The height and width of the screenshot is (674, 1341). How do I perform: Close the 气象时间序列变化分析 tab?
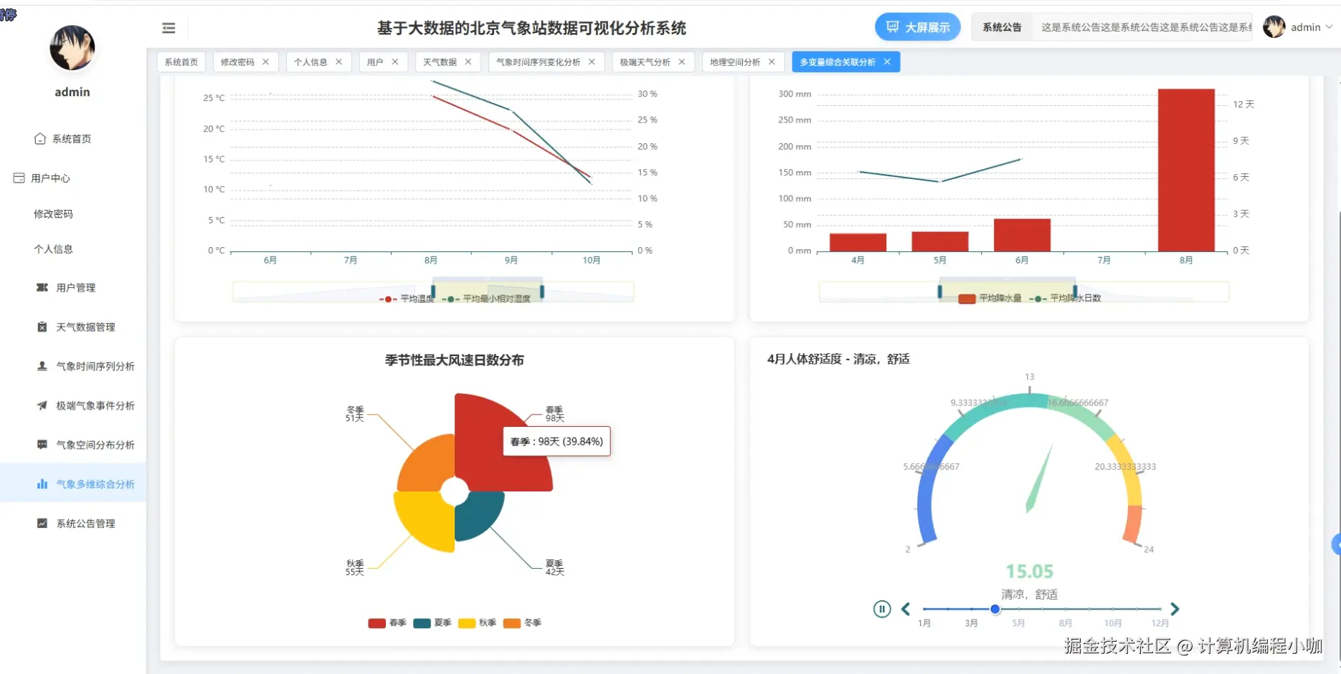tap(592, 62)
